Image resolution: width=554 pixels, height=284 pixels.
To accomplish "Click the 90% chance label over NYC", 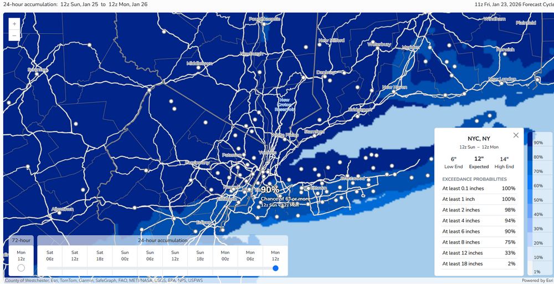I will pos(270,190).
